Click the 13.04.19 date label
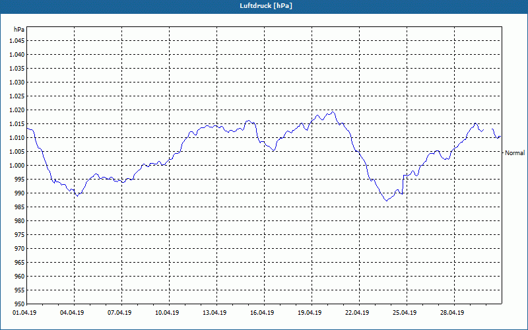 214,313
